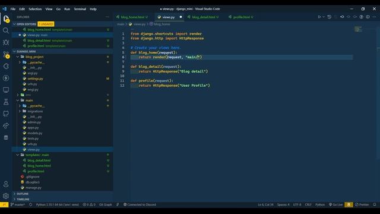Open the notifications bell icon
Image resolution: width=380 pixels, height=214 pixels.
pyautogui.click(x=375, y=204)
